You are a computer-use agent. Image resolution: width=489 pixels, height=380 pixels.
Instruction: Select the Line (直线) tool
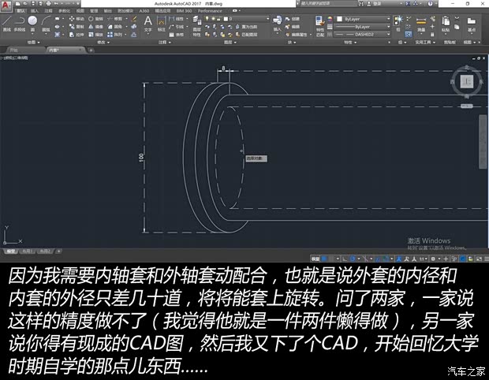tap(7, 24)
